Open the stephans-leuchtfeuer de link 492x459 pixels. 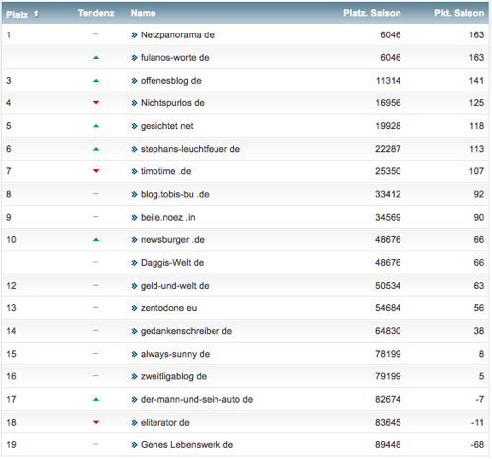(x=190, y=149)
